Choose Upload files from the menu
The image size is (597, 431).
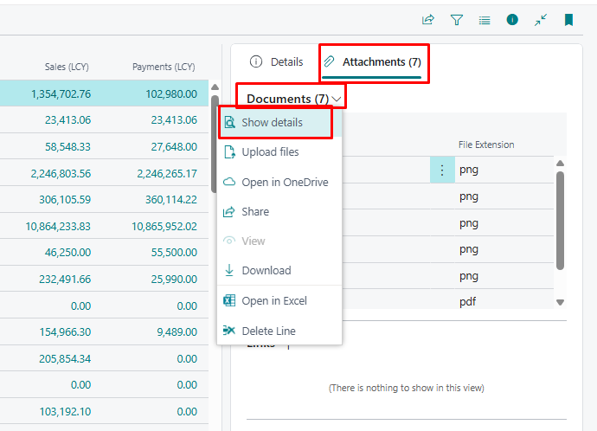click(x=279, y=152)
